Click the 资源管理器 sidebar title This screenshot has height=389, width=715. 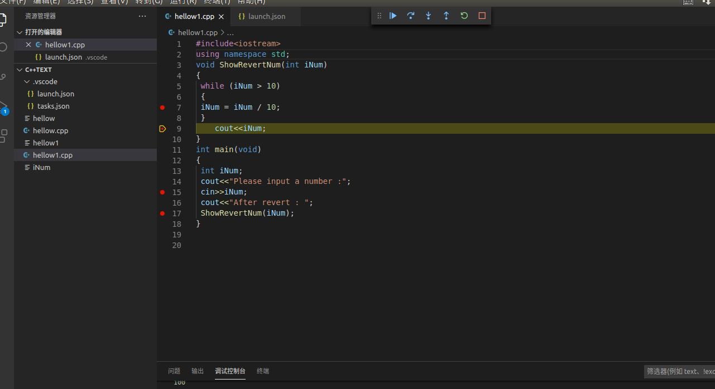pos(40,16)
